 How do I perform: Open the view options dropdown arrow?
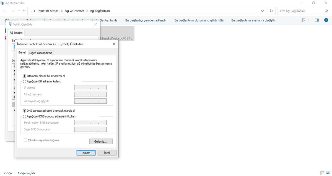pyautogui.click(x=308, y=20)
